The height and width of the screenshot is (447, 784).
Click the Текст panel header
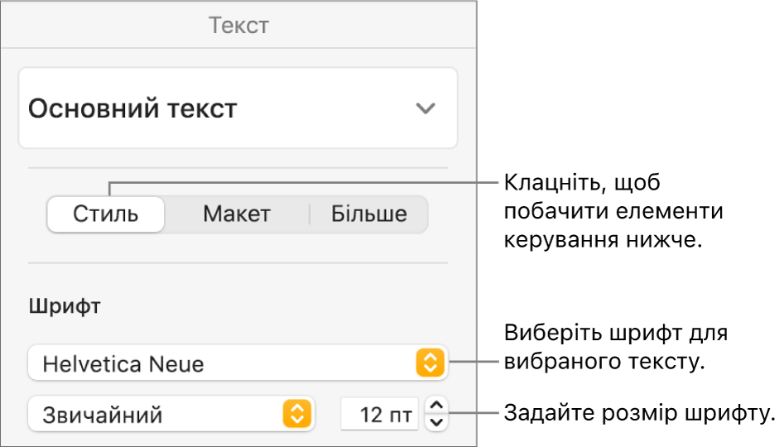pos(238,25)
